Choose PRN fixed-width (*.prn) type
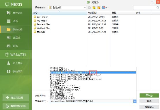The image size is (160, 110). pos(93,96)
